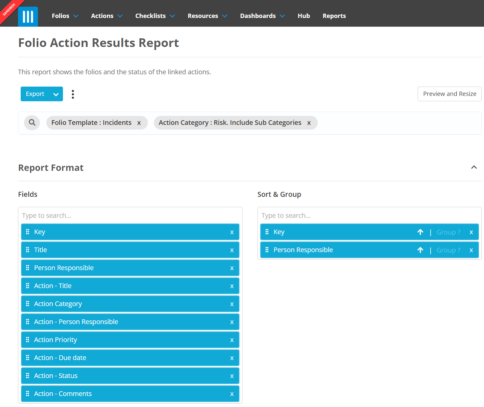Collapse the Report Format section

click(x=474, y=167)
